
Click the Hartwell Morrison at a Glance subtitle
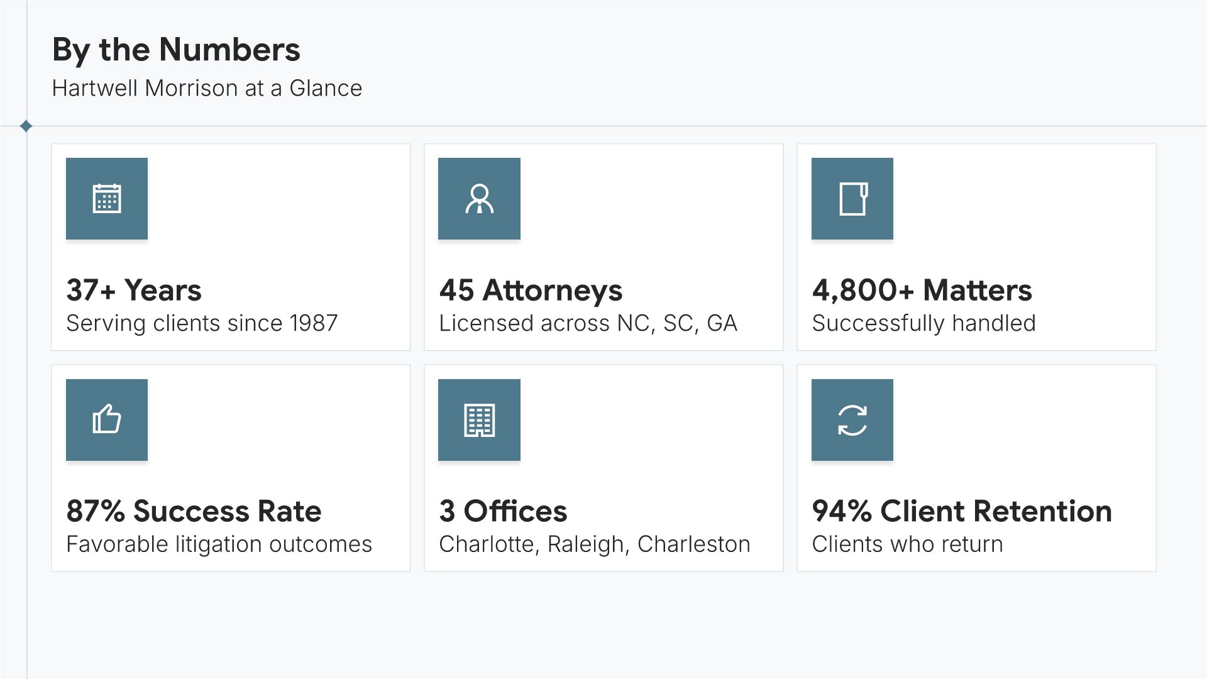(x=207, y=88)
